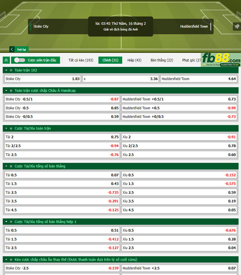Open the fb88.com logo banner
This screenshot has height=275, width=241.
(x=221, y=60)
